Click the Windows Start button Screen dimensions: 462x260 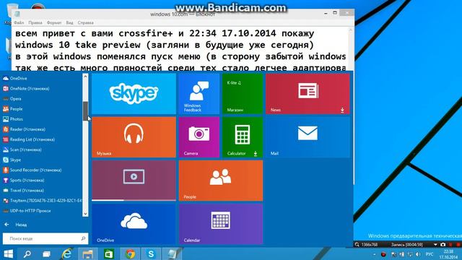[9, 253]
